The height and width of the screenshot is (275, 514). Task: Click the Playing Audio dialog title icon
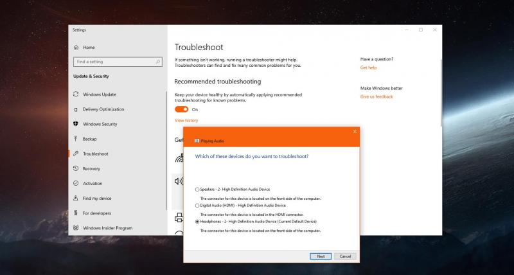click(x=197, y=141)
